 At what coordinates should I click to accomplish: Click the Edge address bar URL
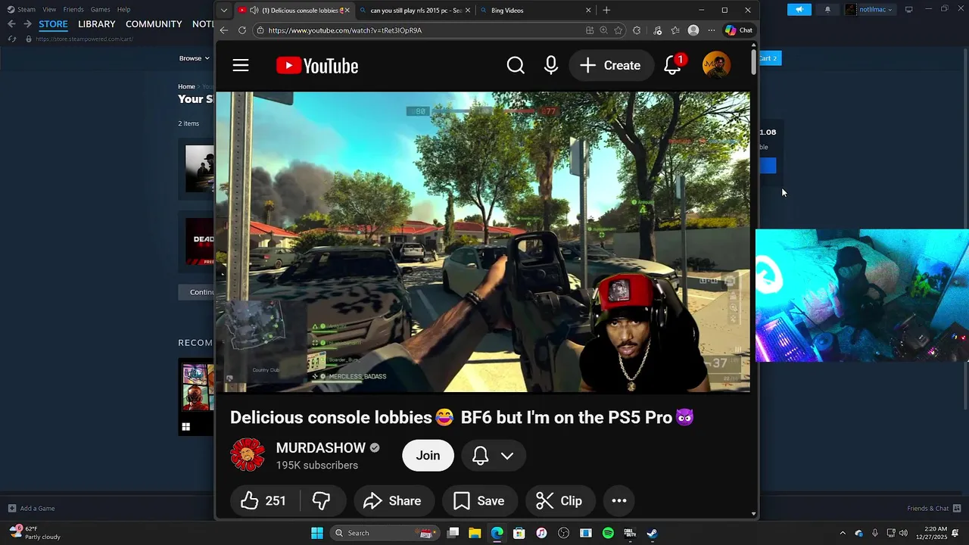pos(344,30)
